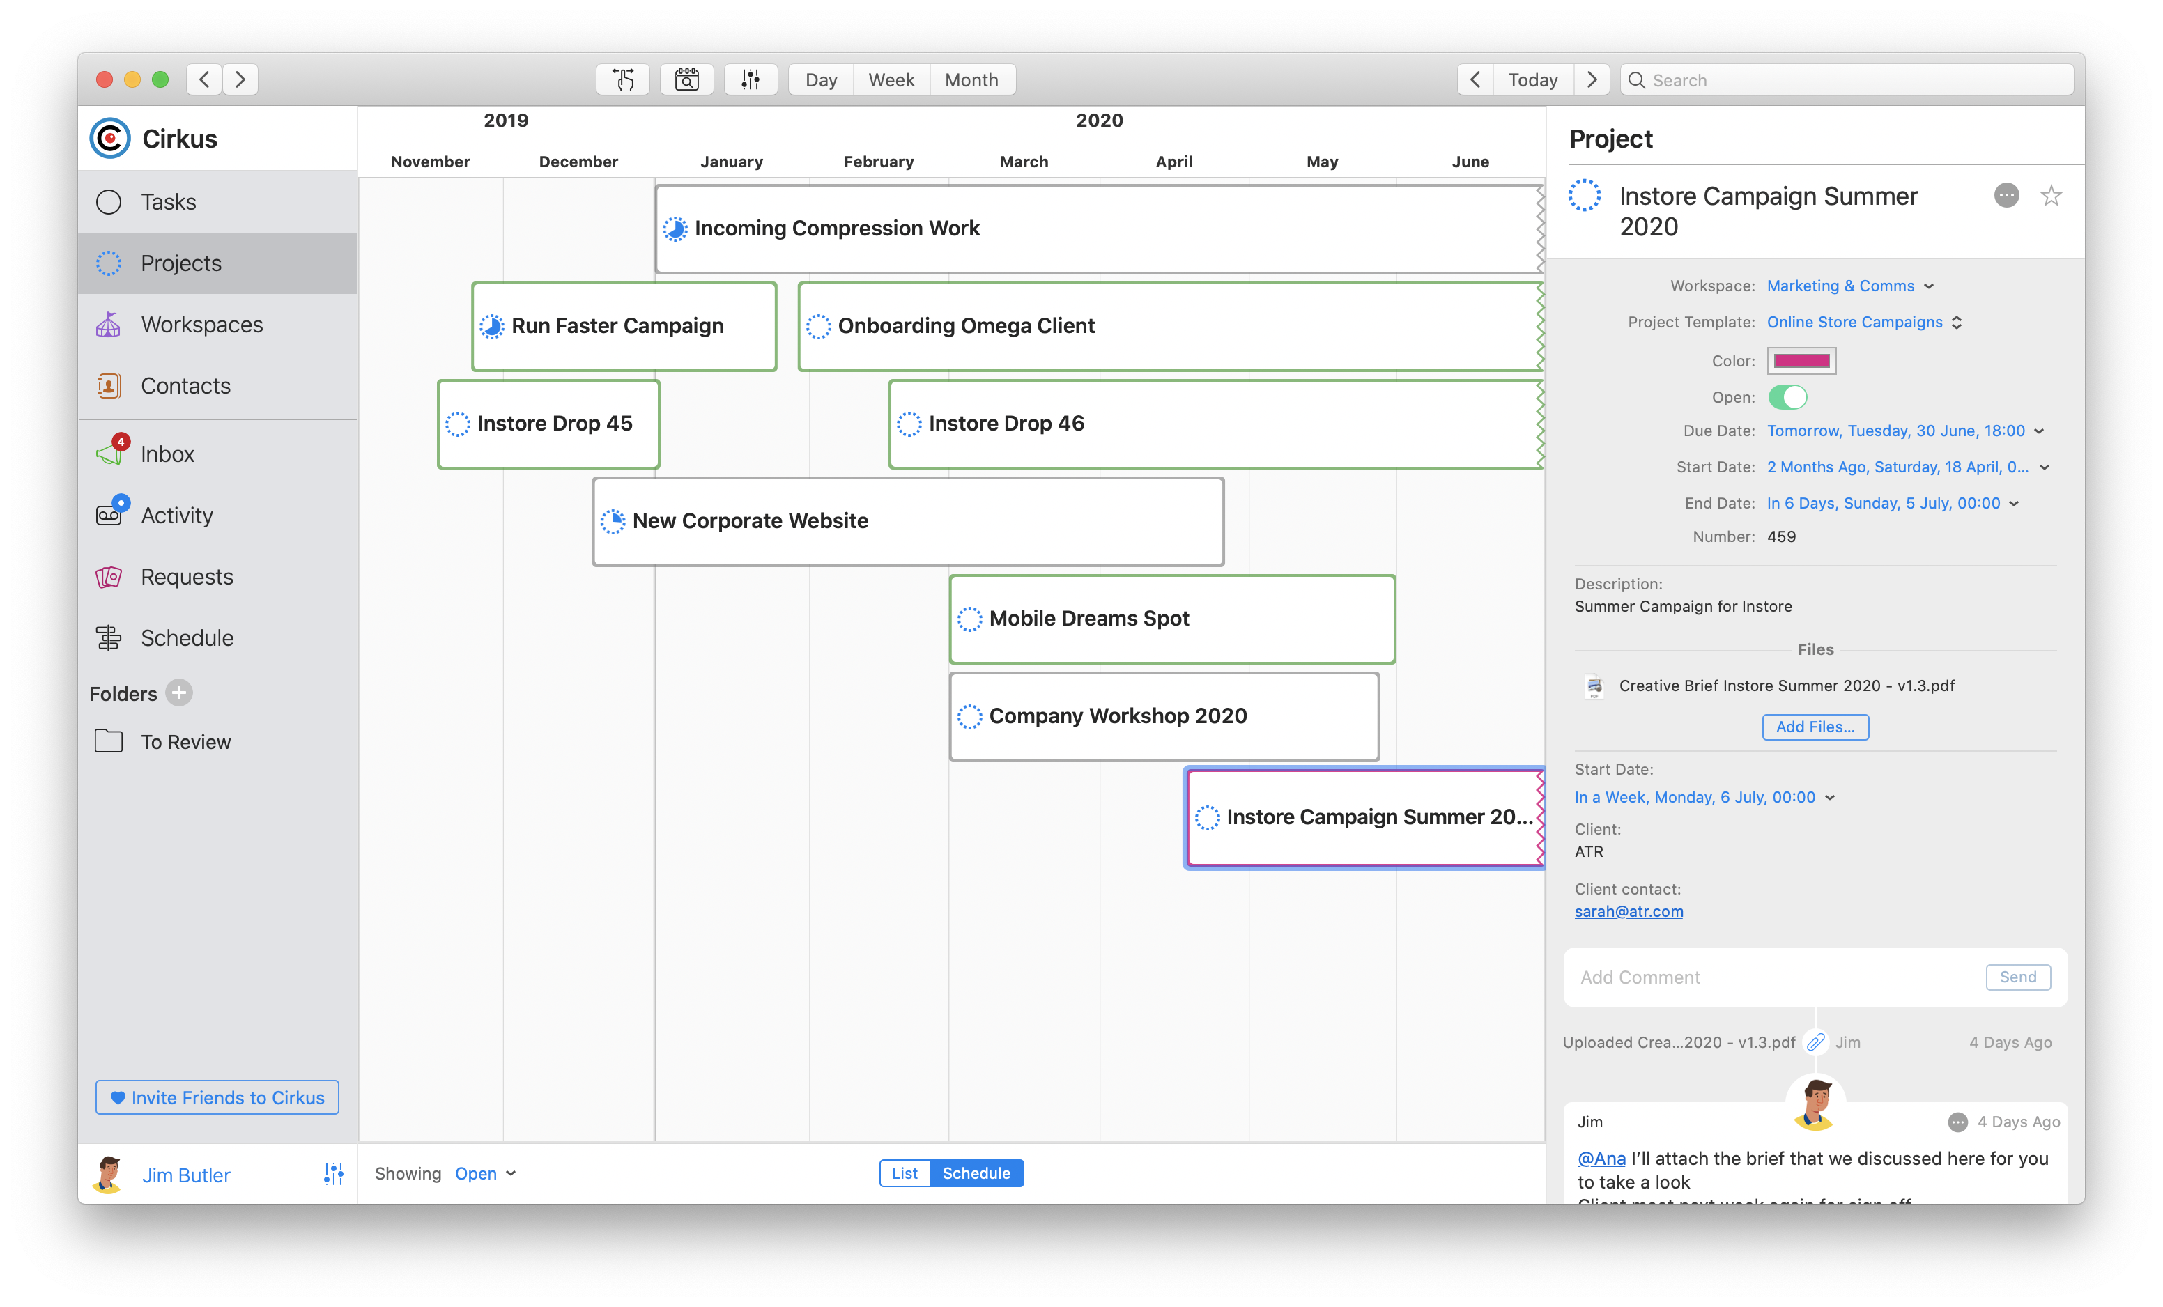Click Jim Butler's avatar in the sidebar
Screen dimensions: 2163x1307
pos(109,1175)
